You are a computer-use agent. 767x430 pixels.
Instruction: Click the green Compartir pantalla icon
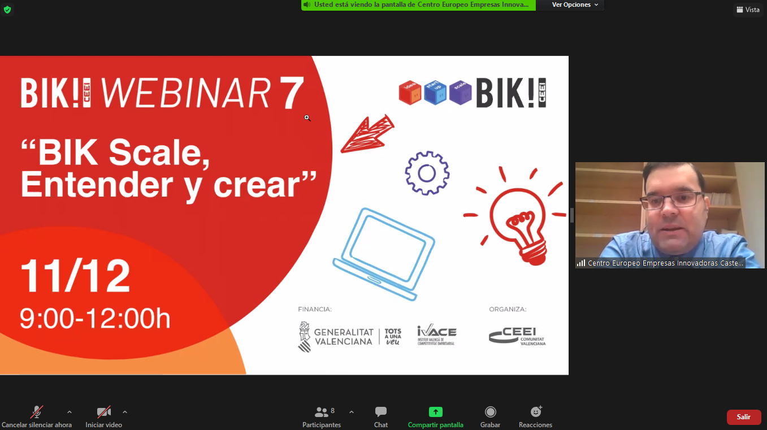435,412
